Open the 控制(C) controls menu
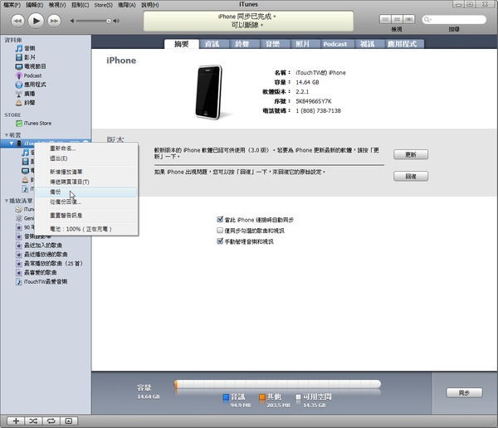498x428 pixels. [x=80, y=5]
